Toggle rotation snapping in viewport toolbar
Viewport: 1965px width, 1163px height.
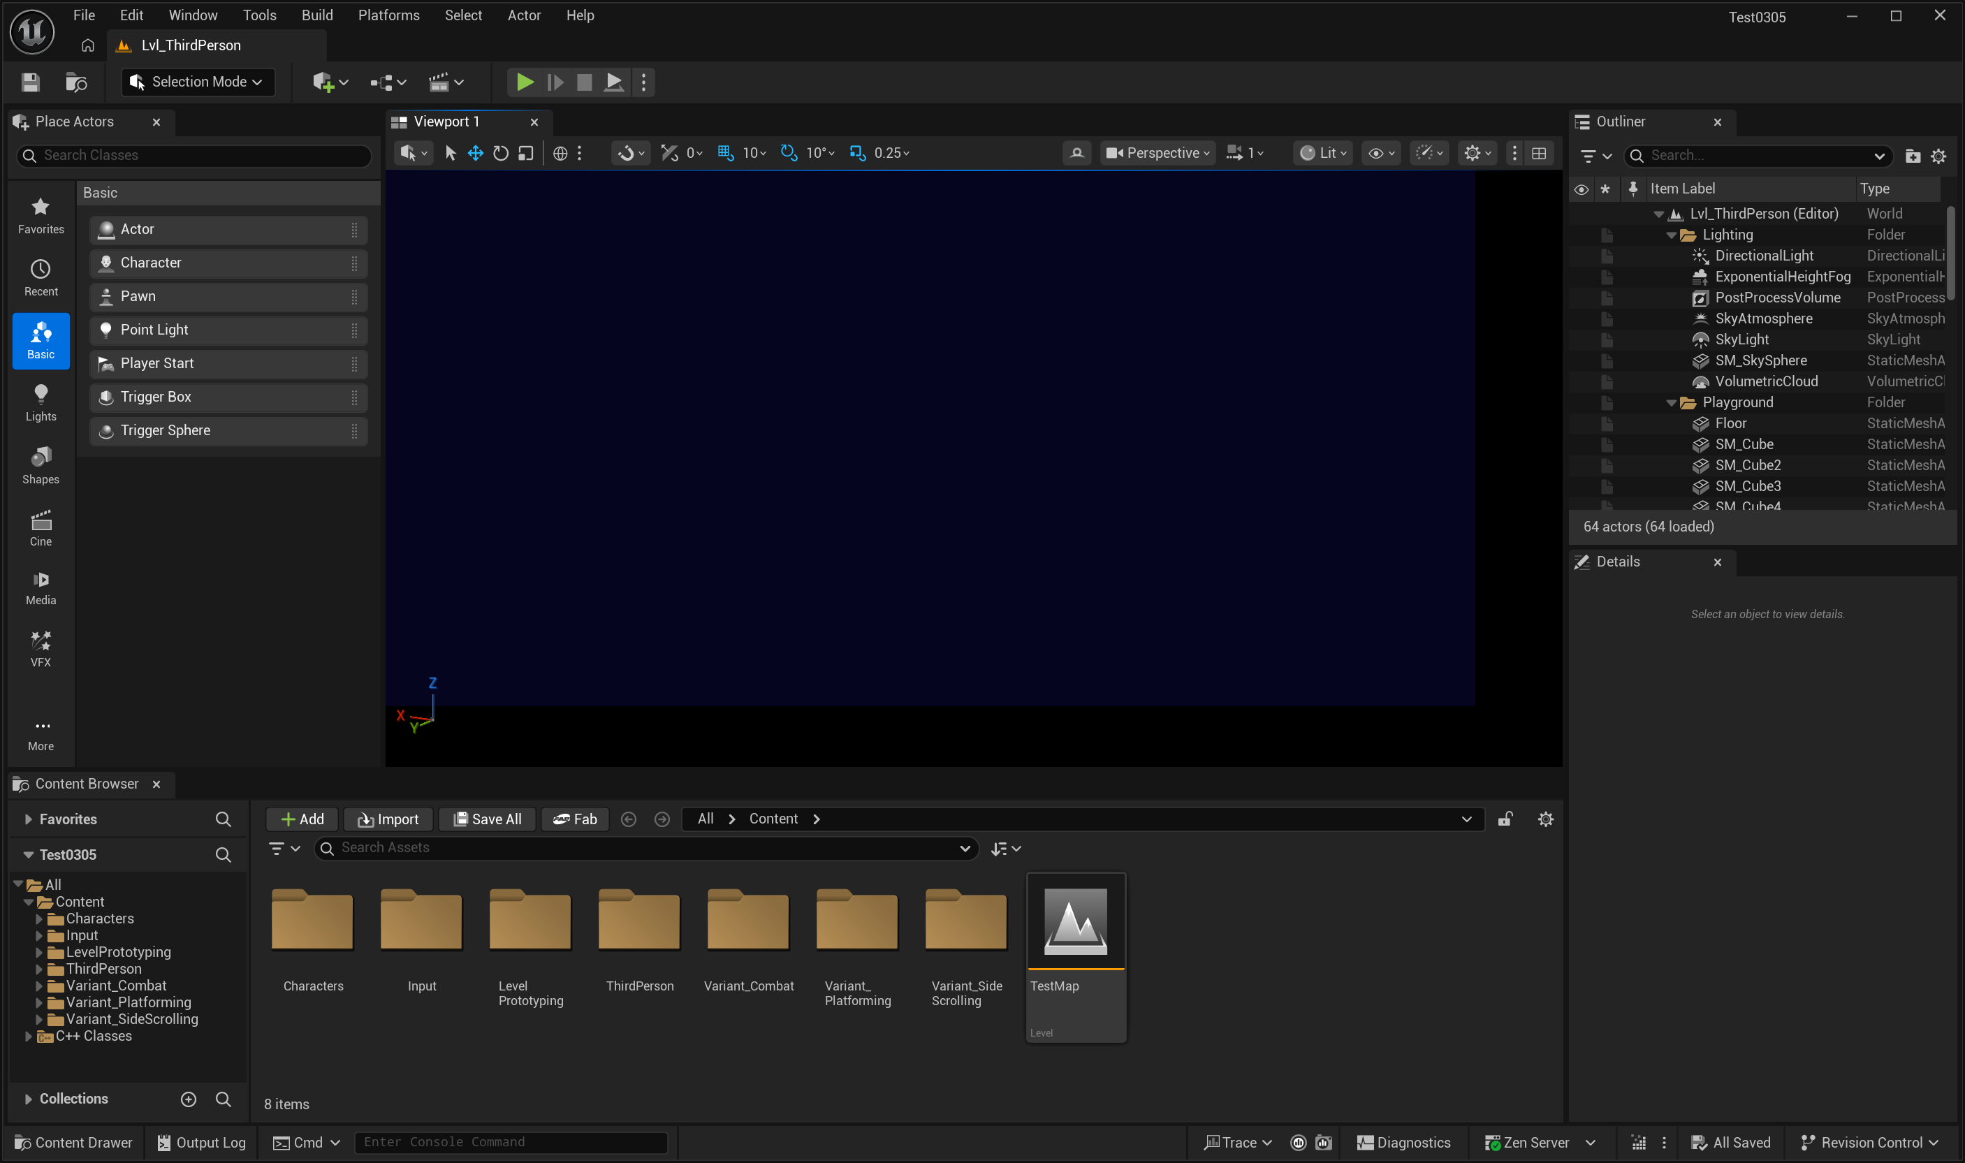tap(788, 153)
